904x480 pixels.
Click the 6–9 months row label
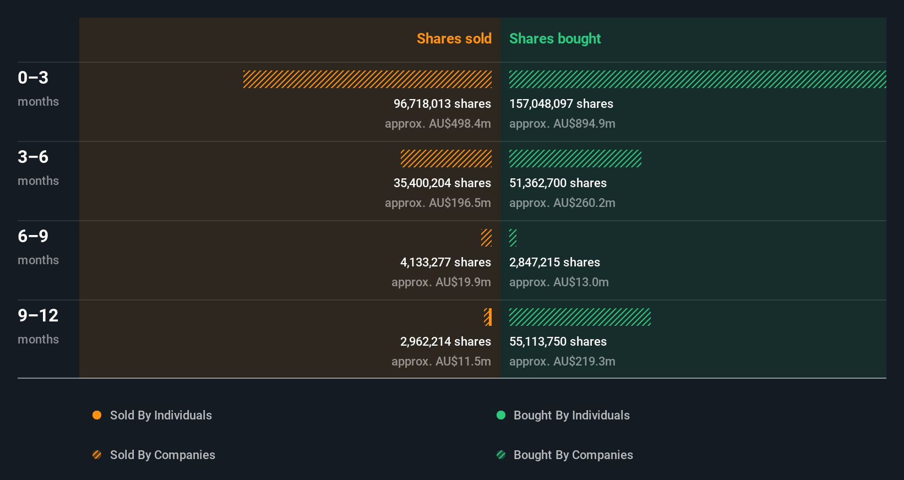[38, 247]
